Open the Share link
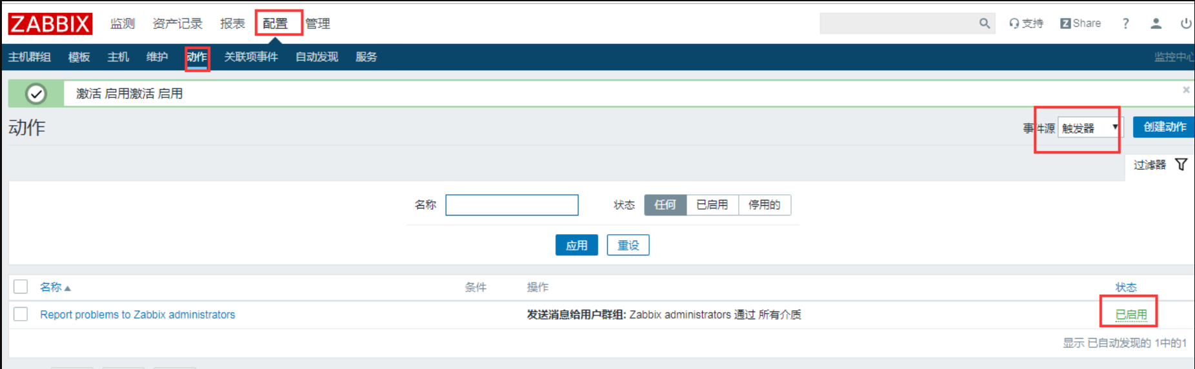 click(x=1081, y=23)
